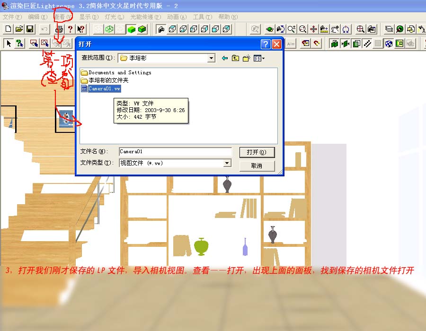Click the Zoom window magnifier icon
426x331 pixels.
pos(302,29)
